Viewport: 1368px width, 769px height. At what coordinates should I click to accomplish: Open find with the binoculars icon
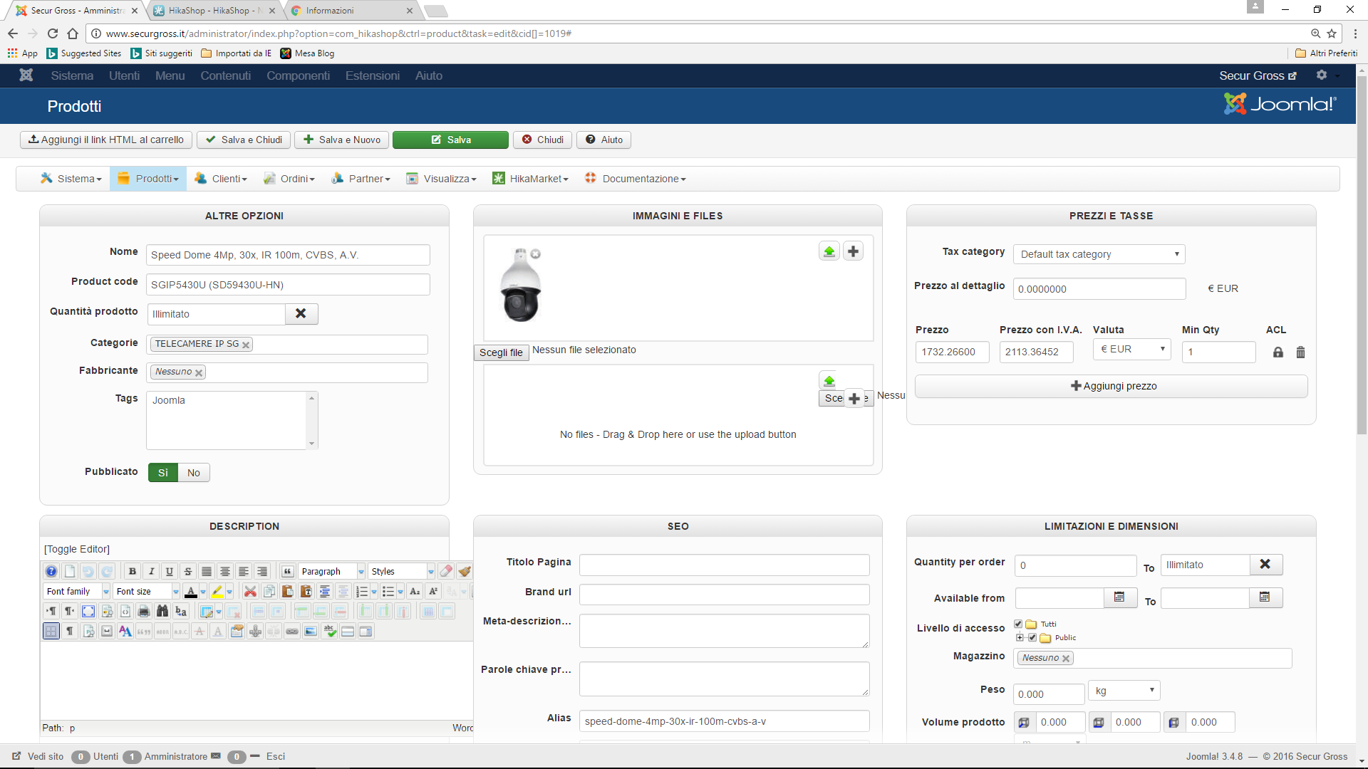[162, 611]
